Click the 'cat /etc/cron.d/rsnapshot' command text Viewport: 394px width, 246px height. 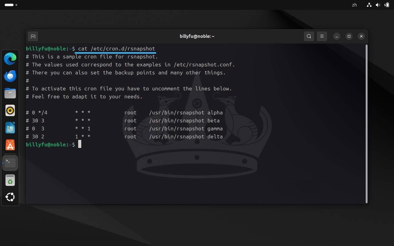117,49
